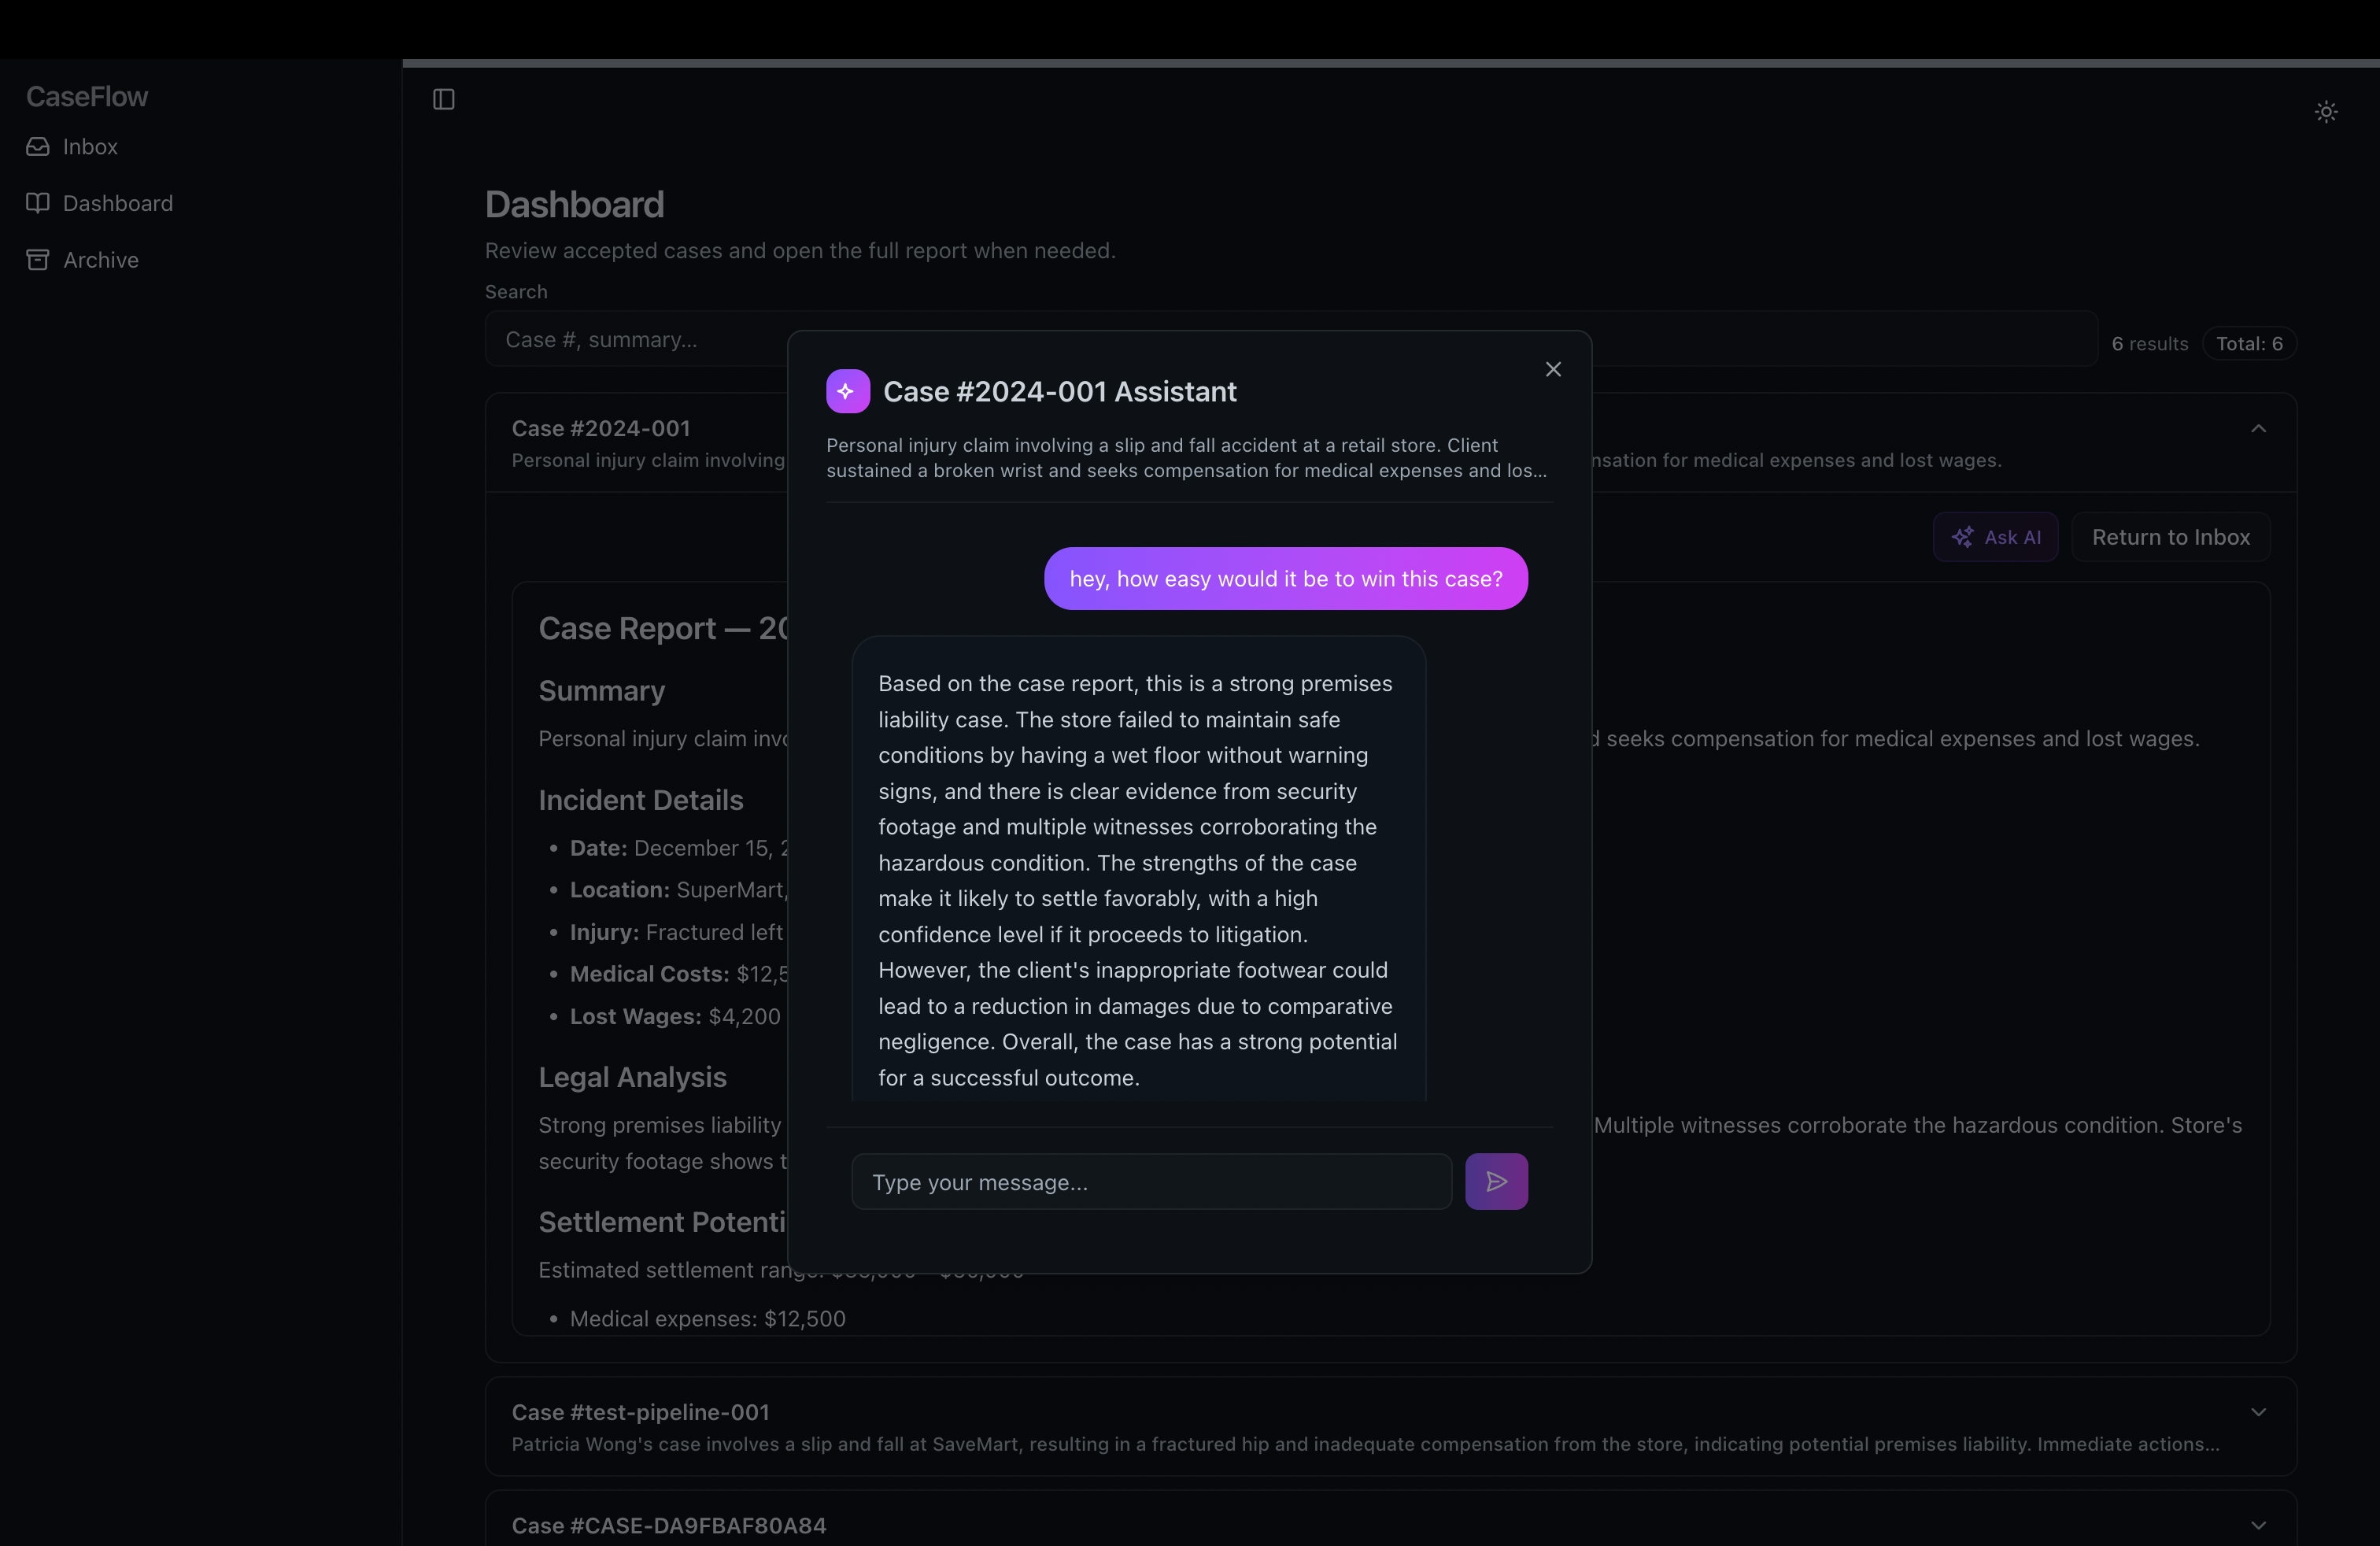Open the Archive menu item
The width and height of the screenshot is (2380, 1546).
100,260
